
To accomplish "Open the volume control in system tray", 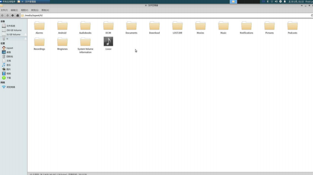I will click(276, 2).
